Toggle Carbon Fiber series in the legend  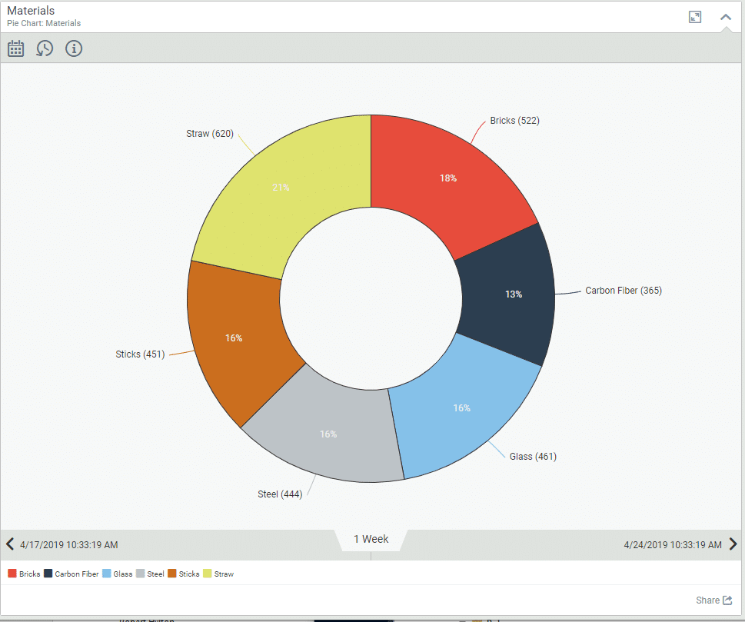click(x=72, y=574)
